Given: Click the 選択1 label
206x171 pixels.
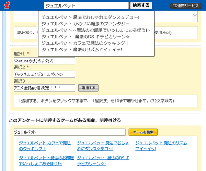Looking at the screenshot, I should (19, 54).
